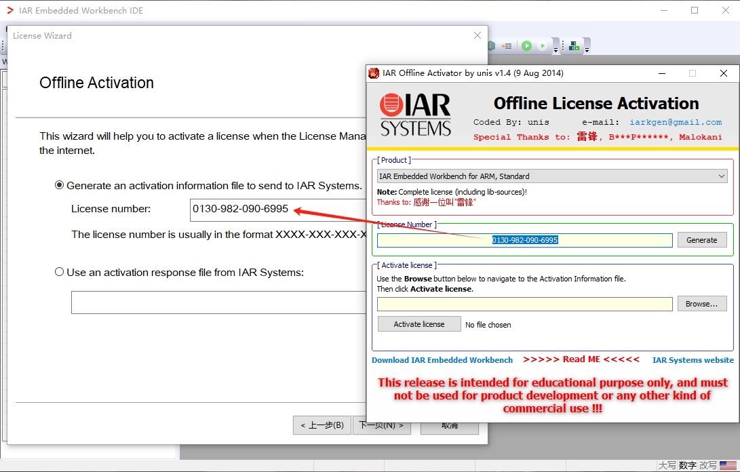This screenshot has height=472, width=740.
Task: Click 改写 overwrite indicator in status bar
Action: (708, 465)
